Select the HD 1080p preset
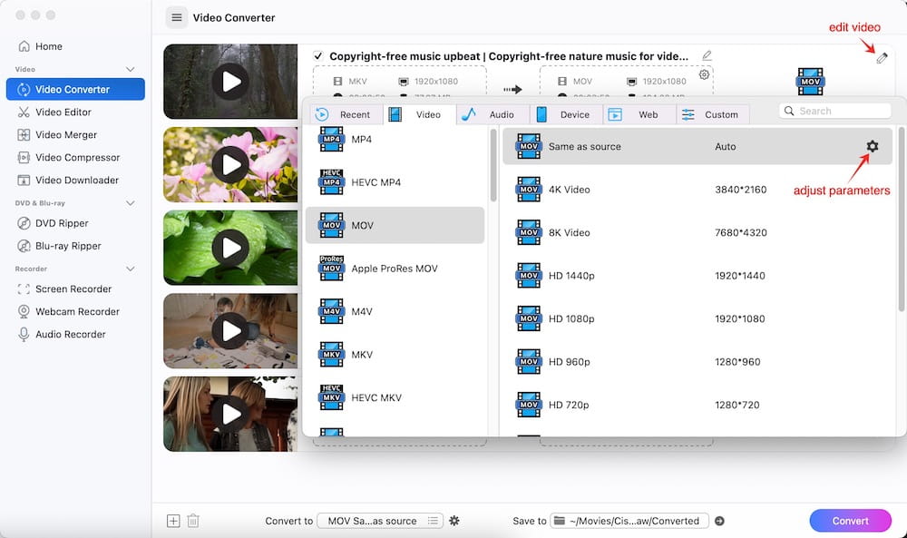 click(x=697, y=318)
